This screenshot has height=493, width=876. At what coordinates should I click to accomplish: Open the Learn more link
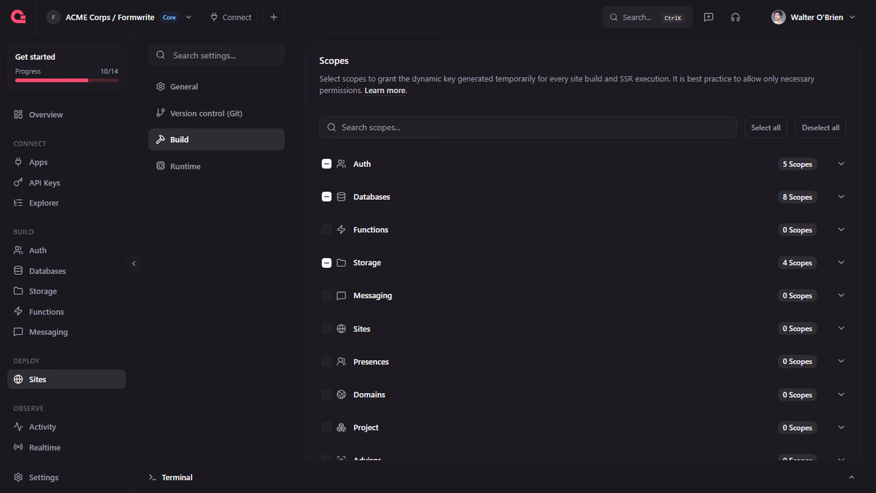(x=385, y=90)
